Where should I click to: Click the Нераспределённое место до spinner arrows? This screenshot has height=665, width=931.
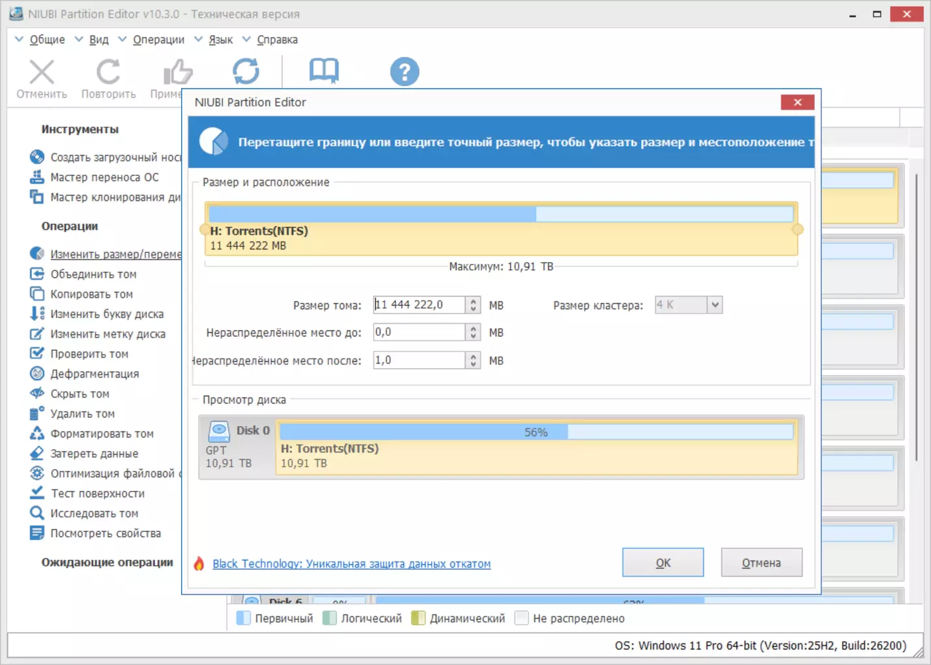tap(474, 332)
